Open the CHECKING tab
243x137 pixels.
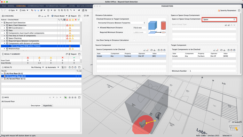tap(21, 6)
